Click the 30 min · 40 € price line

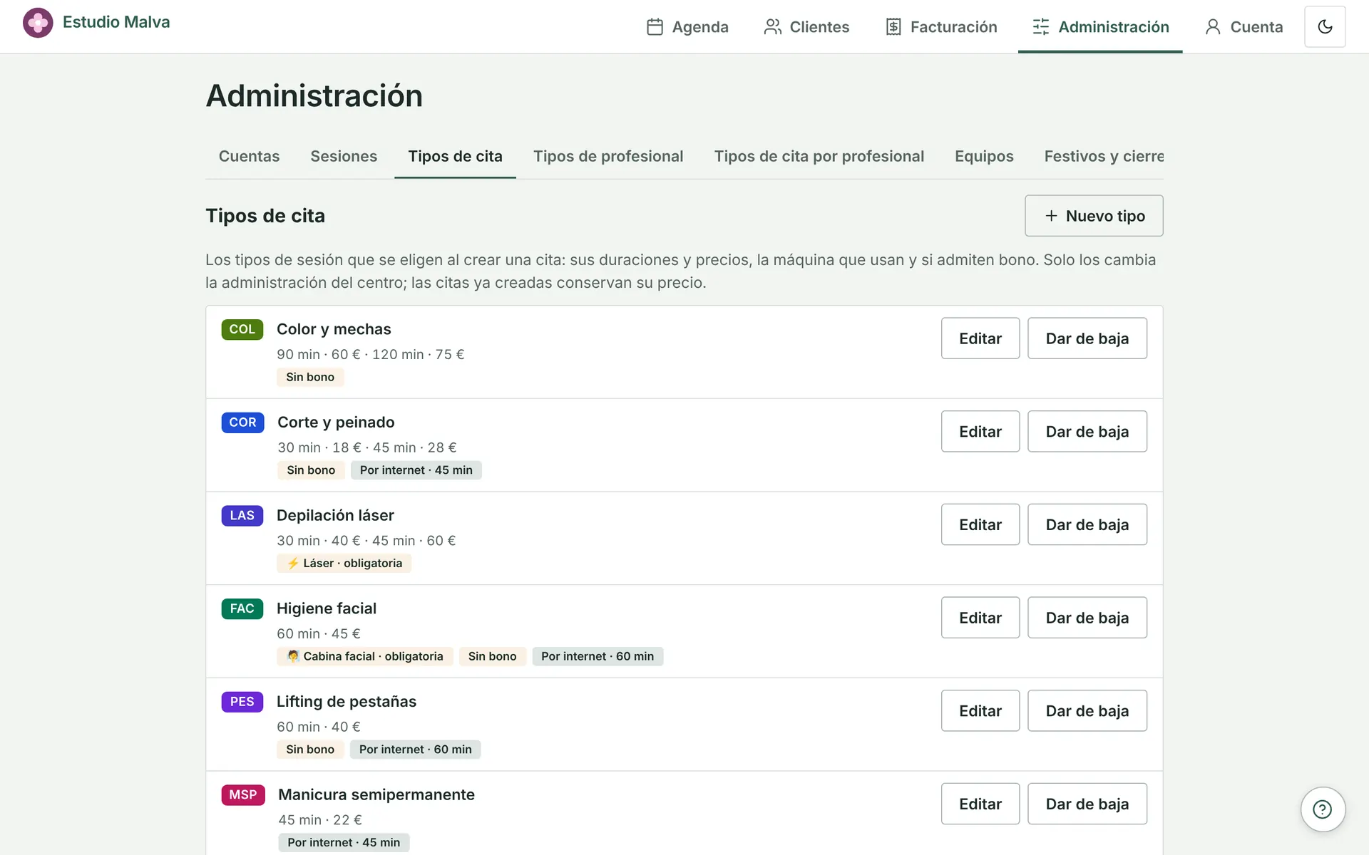(366, 541)
